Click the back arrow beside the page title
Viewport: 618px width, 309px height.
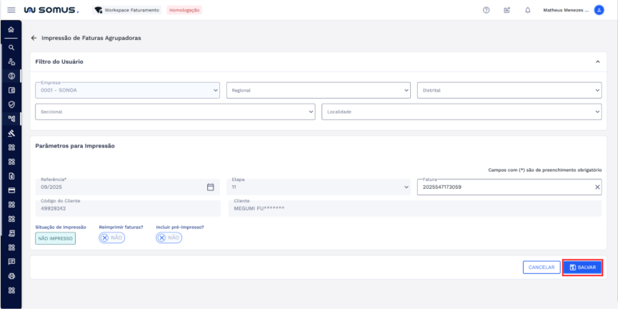(x=34, y=38)
